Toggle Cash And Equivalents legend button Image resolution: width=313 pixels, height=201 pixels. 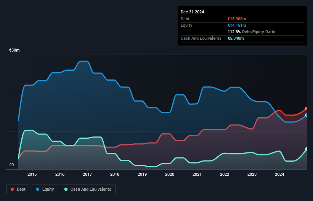coord(88,190)
